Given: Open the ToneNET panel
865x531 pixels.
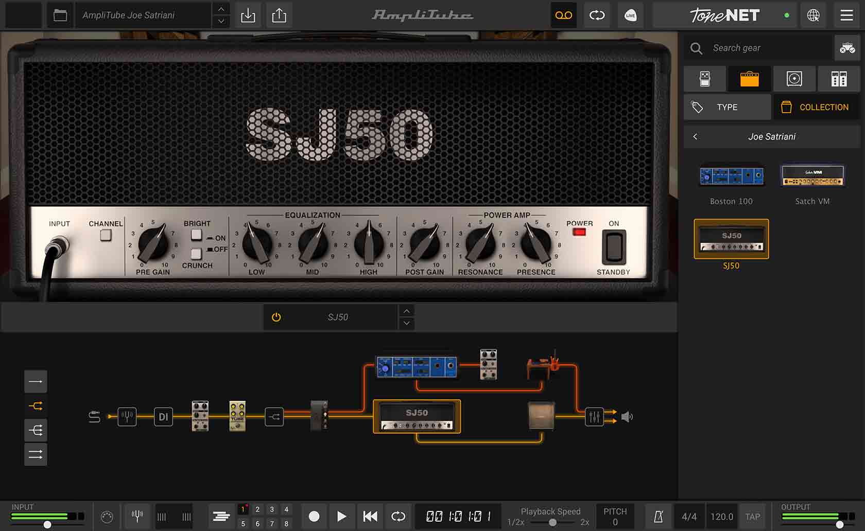Looking at the screenshot, I should coord(724,15).
